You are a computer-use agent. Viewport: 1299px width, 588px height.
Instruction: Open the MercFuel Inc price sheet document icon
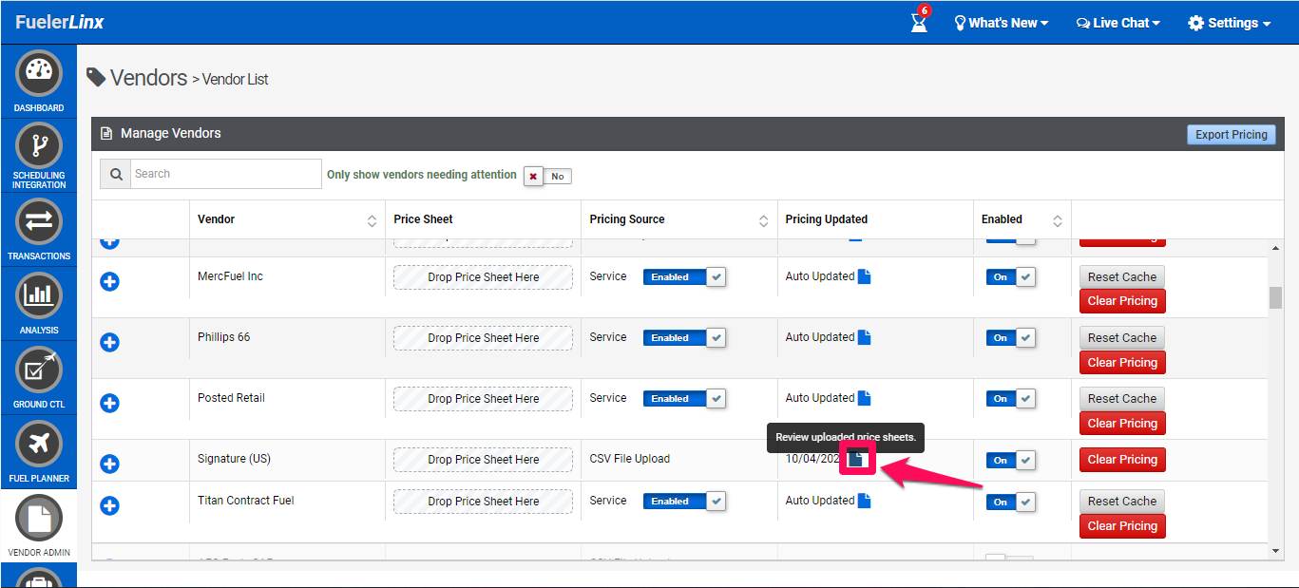pos(864,276)
